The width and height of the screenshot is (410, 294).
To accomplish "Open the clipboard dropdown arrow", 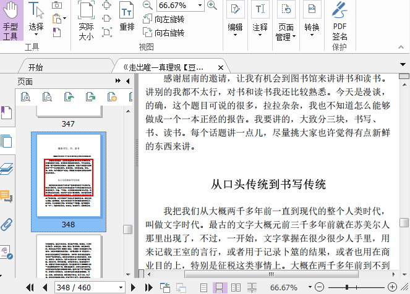I will [64, 19].
